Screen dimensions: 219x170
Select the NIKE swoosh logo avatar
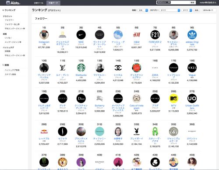click(81, 35)
